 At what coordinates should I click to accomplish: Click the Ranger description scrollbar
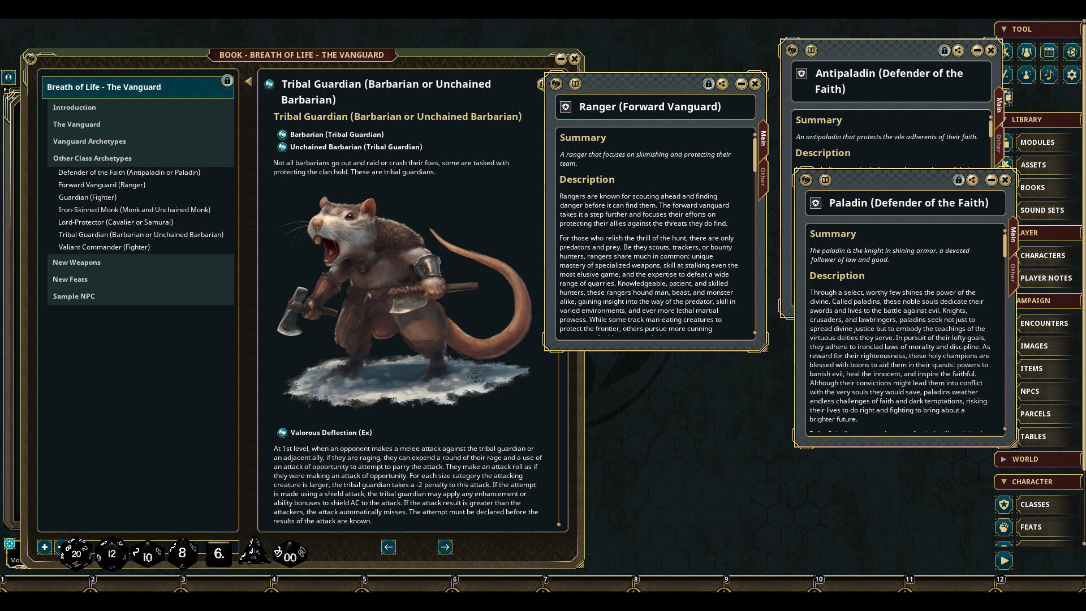(x=755, y=153)
